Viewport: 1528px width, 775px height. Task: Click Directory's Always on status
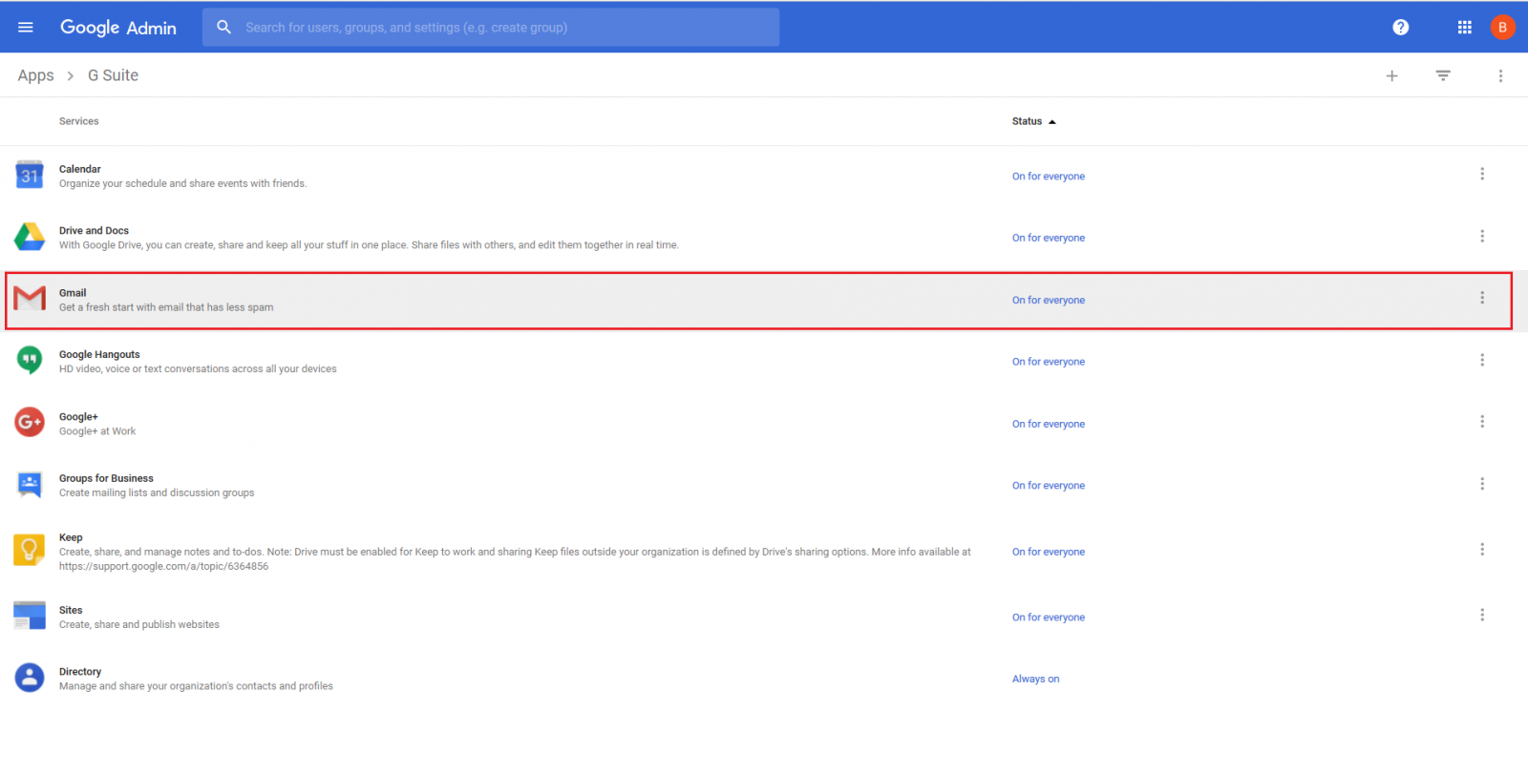(x=1036, y=680)
